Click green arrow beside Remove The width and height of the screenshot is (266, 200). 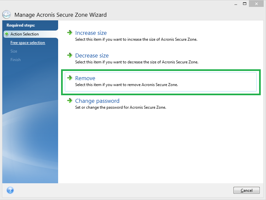[70, 78]
